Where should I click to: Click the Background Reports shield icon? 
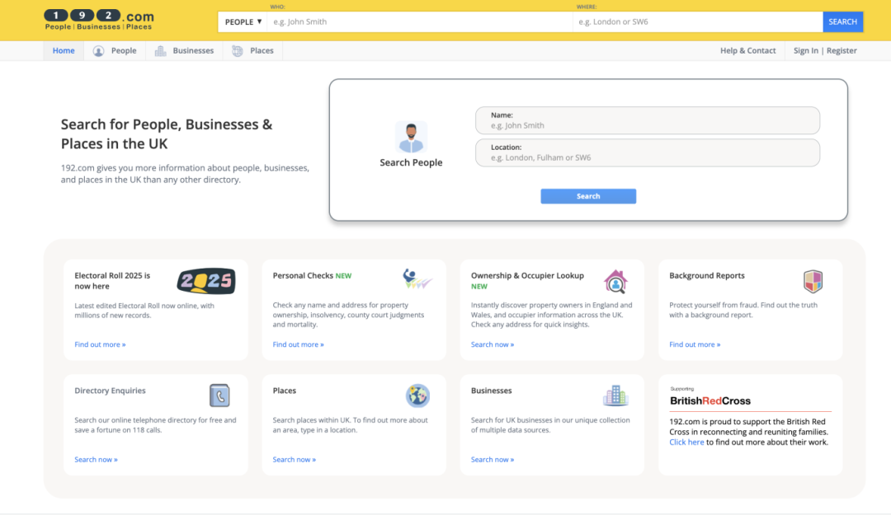pos(813,281)
